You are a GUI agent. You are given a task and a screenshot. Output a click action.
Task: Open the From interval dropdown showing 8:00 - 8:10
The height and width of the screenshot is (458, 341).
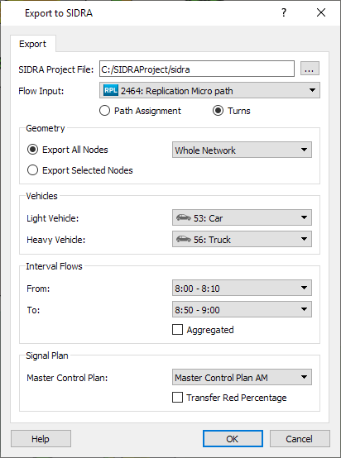(242, 288)
